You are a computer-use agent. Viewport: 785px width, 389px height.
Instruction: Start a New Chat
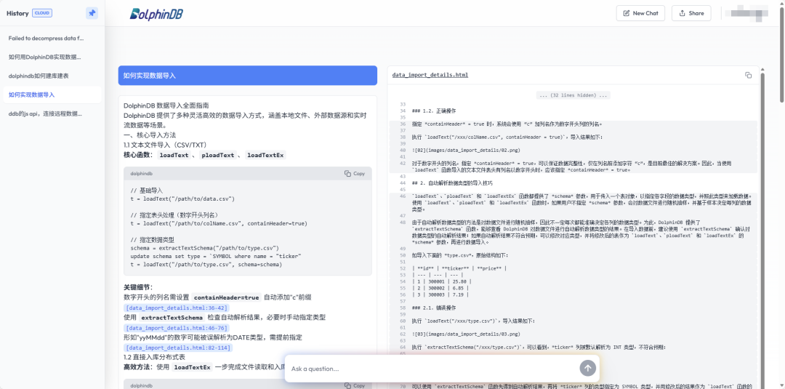click(x=640, y=14)
